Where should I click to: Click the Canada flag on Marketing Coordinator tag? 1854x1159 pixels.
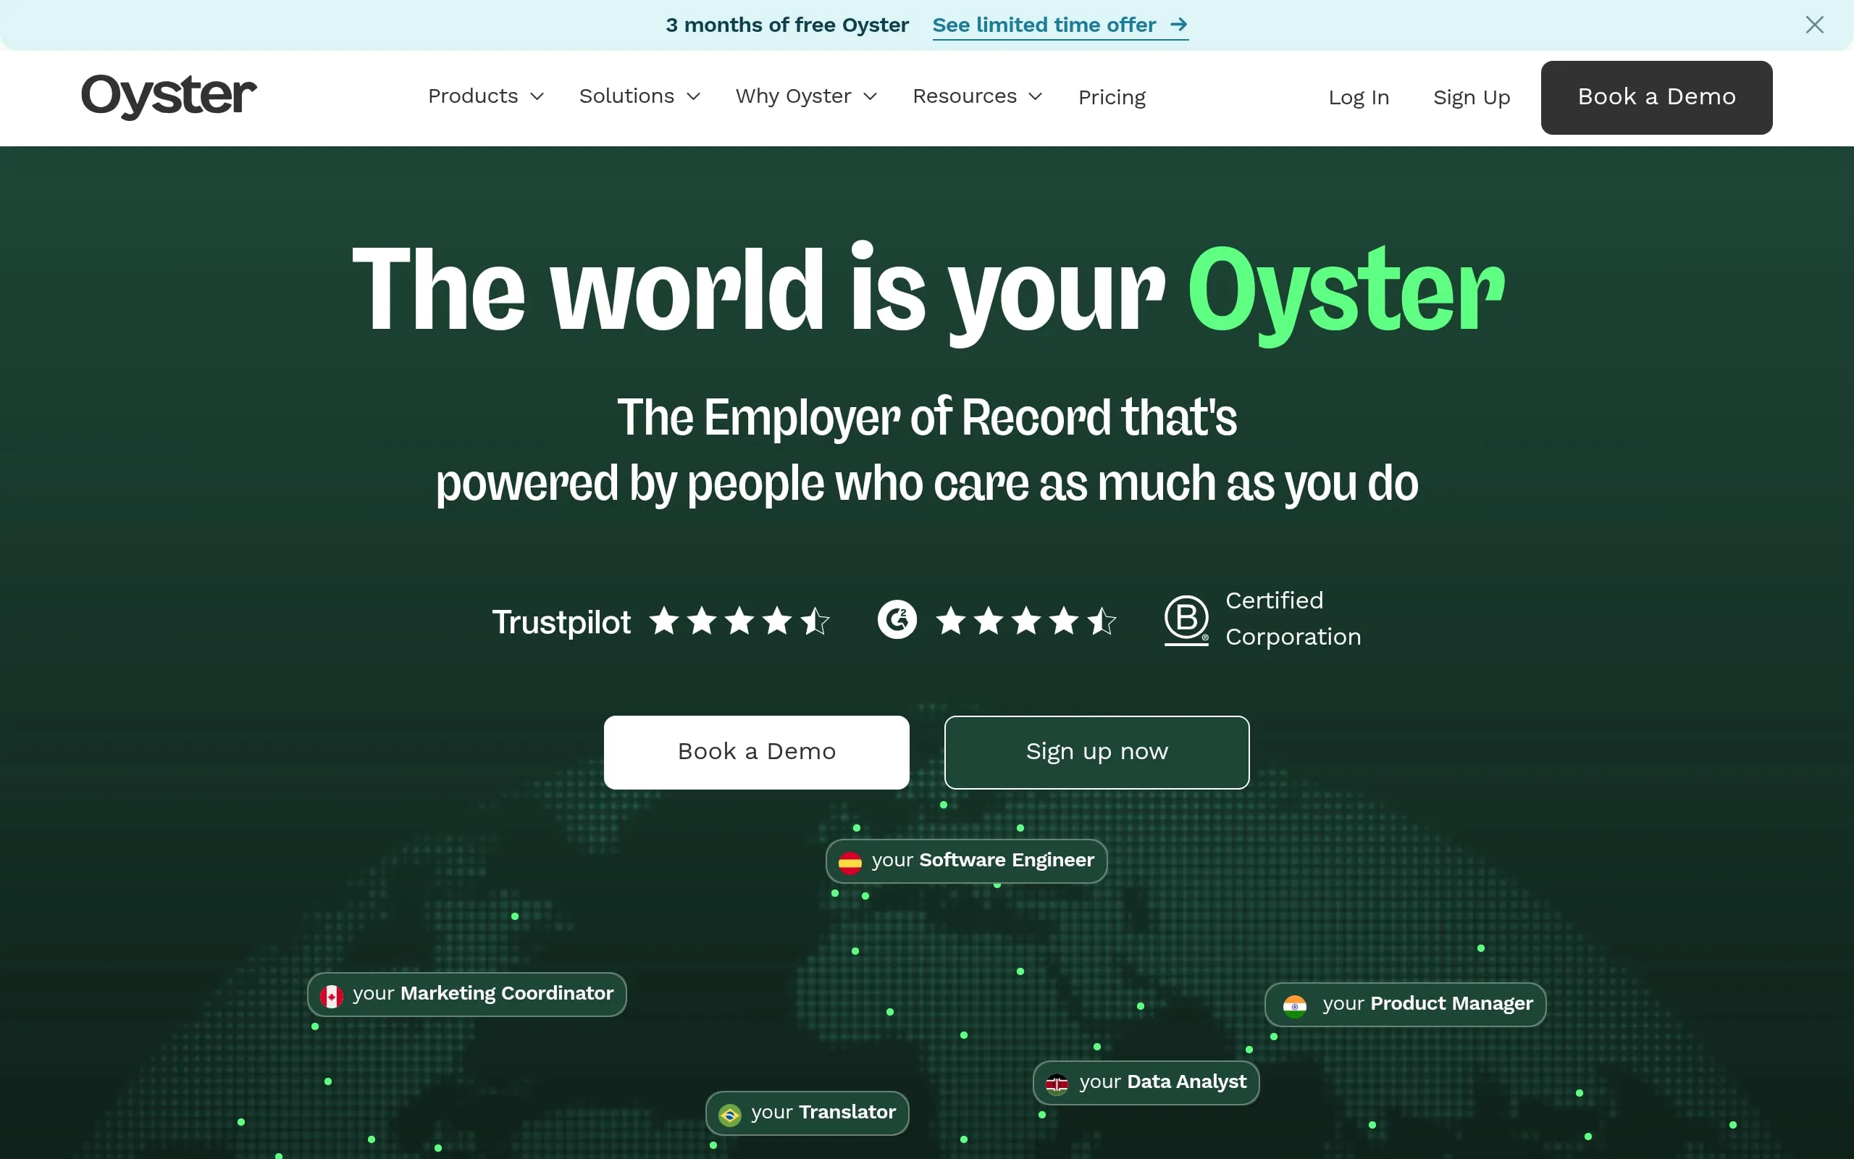tap(331, 996)
